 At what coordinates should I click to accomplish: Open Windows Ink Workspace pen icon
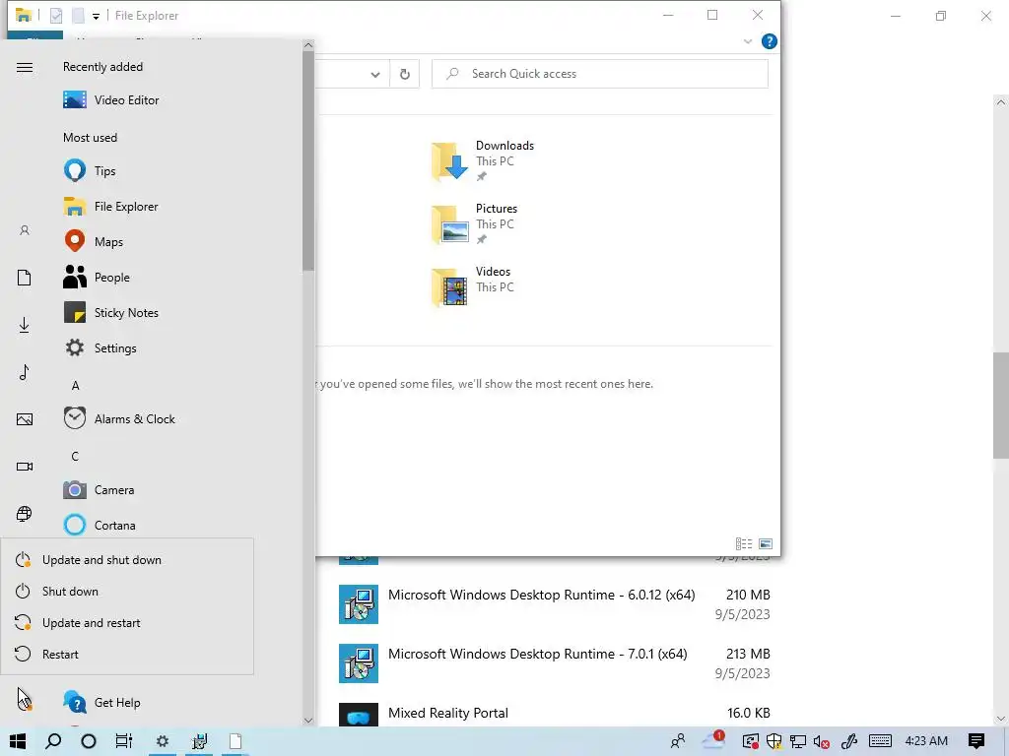(849, 741)
